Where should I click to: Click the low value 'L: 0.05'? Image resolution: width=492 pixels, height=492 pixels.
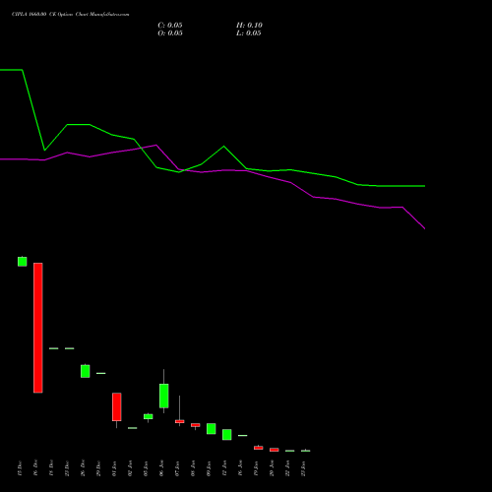(x=249, y=33)
